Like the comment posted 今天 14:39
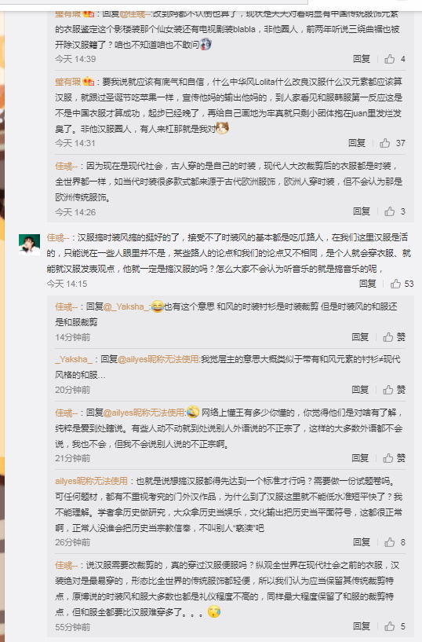The height and width of the screenshot is (642, 422). click(x=395, y=59)
